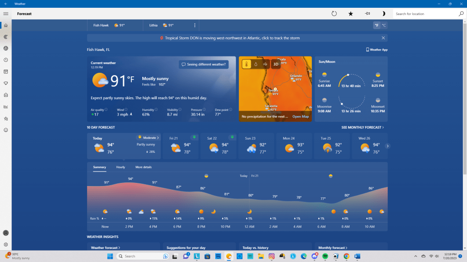Expand the hamburger navigation menu
467x262 pixels.
[x=6, y=14]
